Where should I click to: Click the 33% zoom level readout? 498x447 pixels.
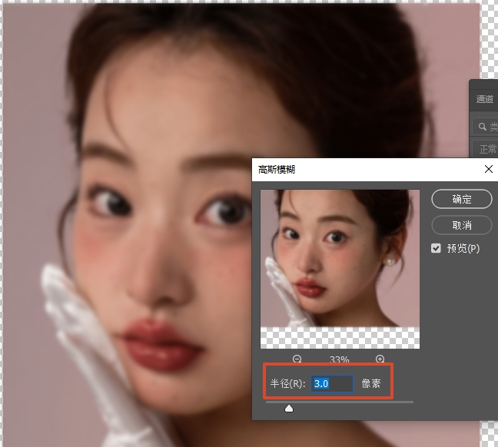coord(339,359)
